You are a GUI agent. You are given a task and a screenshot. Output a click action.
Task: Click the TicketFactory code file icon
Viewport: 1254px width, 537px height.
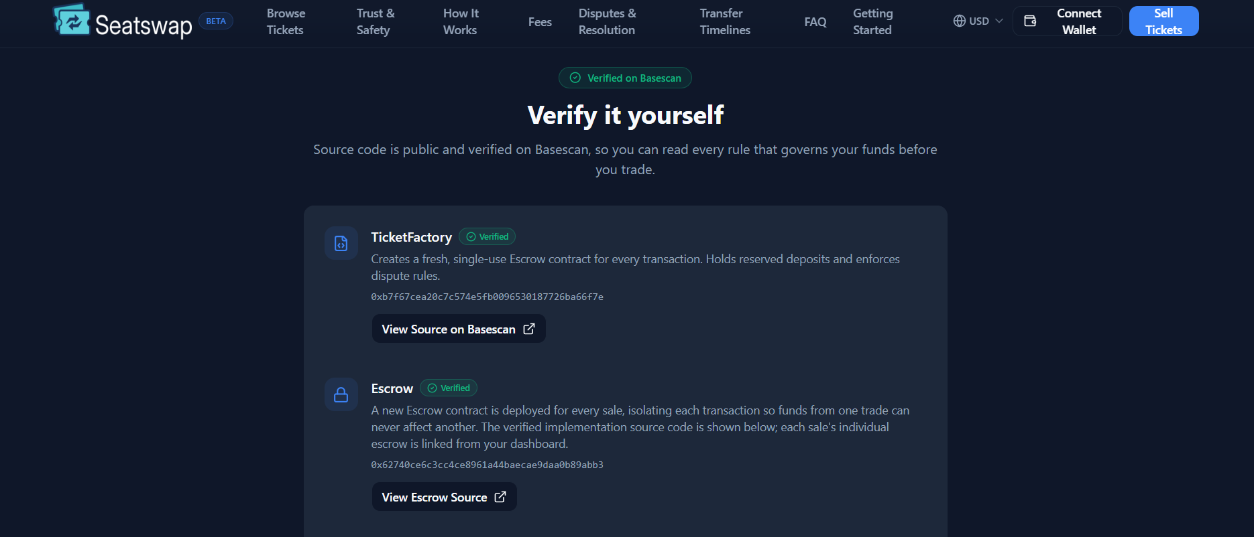341,243
